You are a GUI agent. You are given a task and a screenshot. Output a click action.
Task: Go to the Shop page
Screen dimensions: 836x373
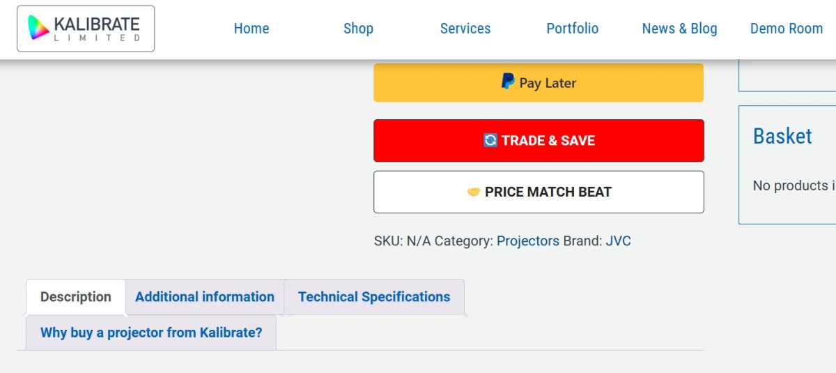point(358,29)
